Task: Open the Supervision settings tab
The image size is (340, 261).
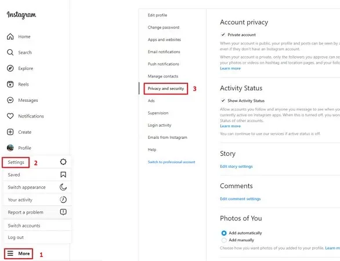Action: pos(158,113)
